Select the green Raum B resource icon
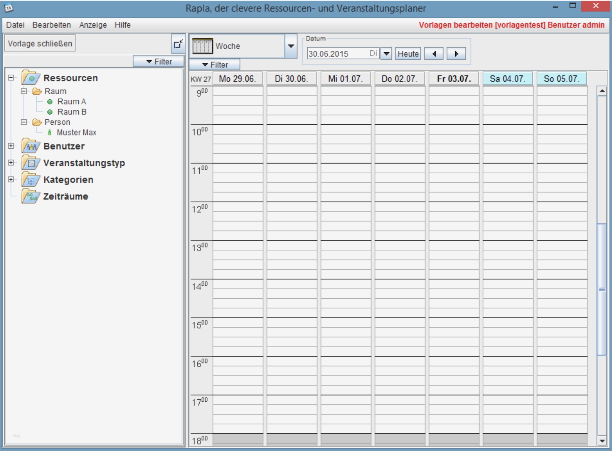This screenshot has height=451, width=612. 50,112
